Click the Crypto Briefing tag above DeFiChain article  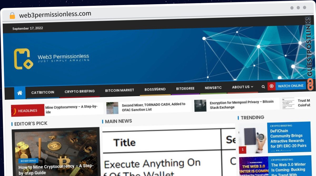point(281,126)
